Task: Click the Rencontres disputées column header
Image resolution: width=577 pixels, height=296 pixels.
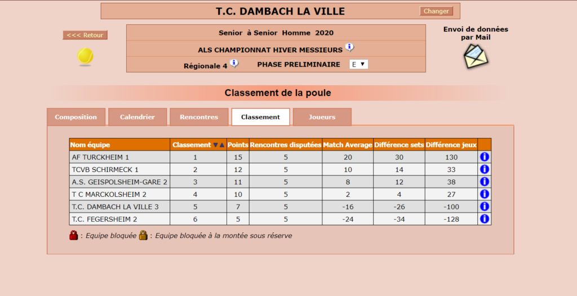Action: [x=286, y=145]
